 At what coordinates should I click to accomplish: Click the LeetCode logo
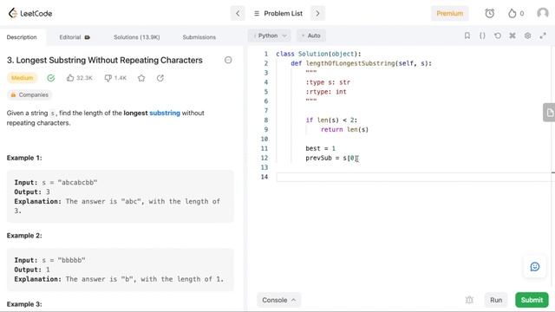click(x=30, y=14)
